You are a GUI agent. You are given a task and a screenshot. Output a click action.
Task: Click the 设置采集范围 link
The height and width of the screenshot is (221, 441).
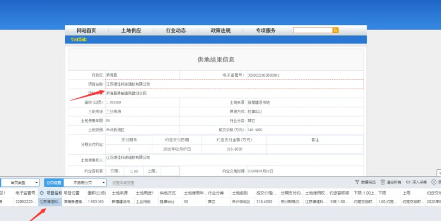coord(123,183)
